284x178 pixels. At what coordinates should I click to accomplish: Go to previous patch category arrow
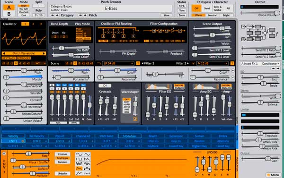coord(53,15)
